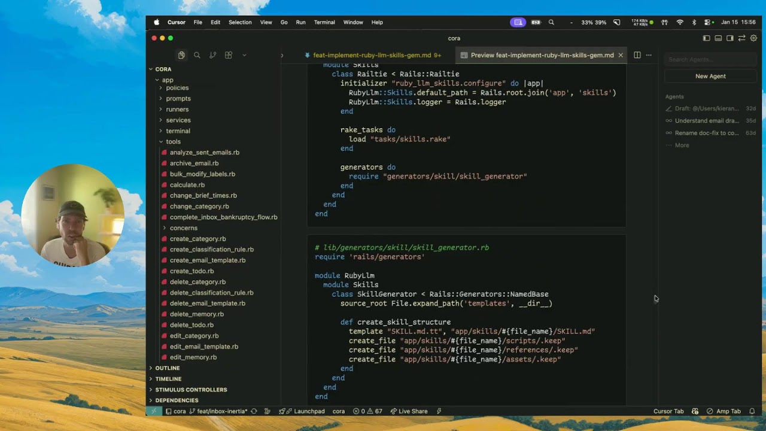The height and width of the screenshot is (431, 766).
Task: Open bulk_modify_labels.rb file
Action: [202, 174]
